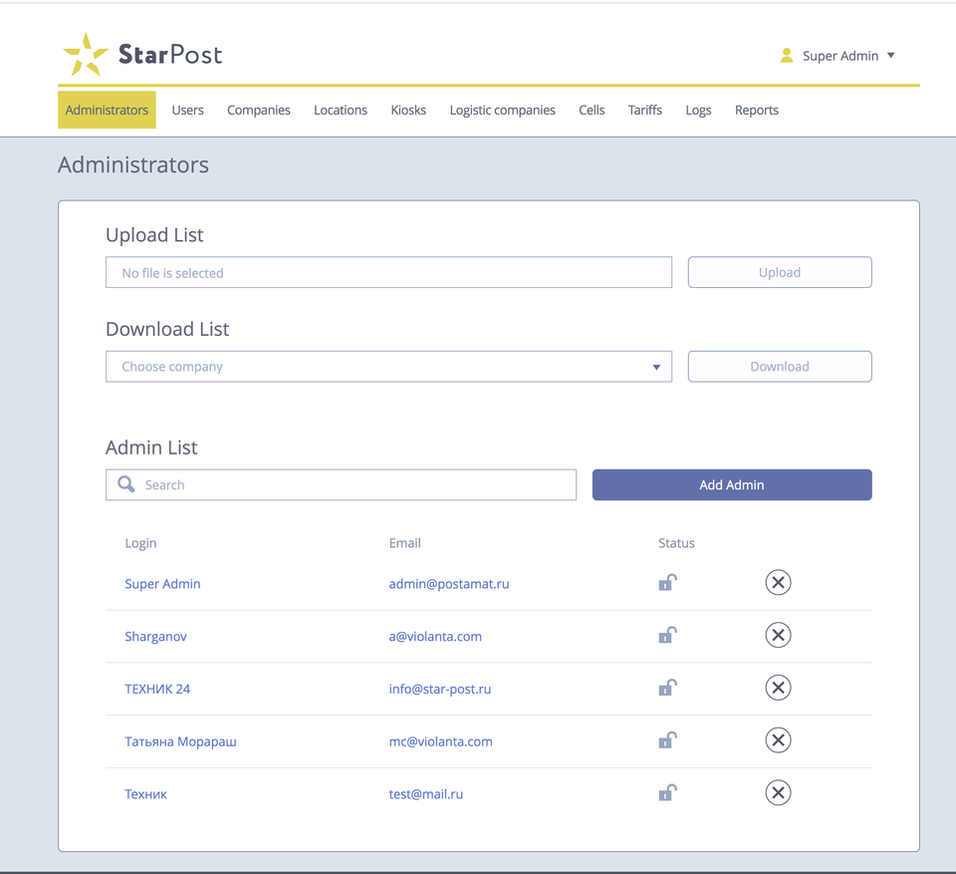Click the Upload button
The height and width of the screenshot is (874, 956).
779,273
